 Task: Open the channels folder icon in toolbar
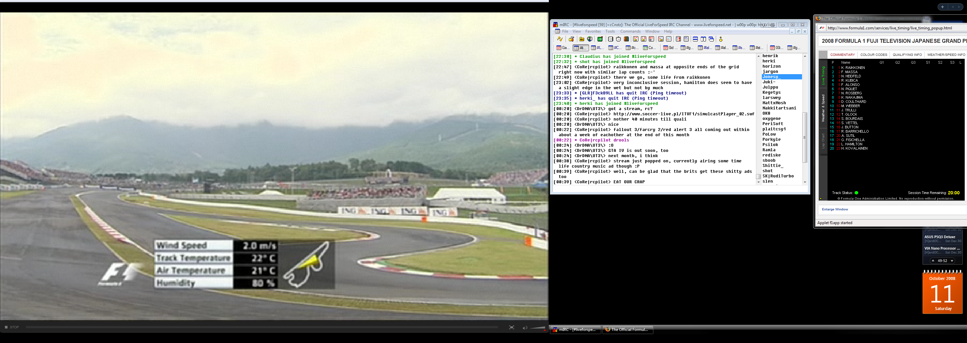click(x=582, y=39)
